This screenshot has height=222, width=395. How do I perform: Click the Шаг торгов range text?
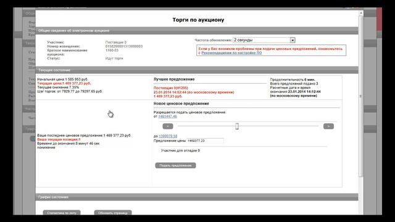click(x=70, y=91)
